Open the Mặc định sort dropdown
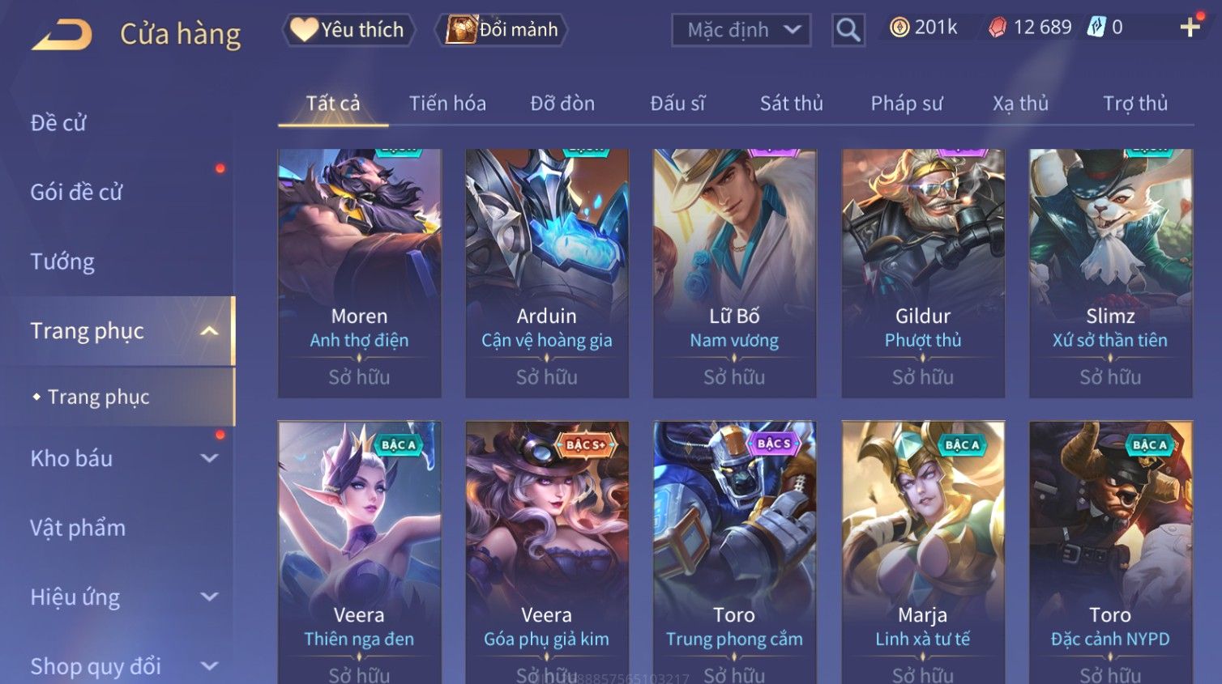 click(x=741, y=30)
